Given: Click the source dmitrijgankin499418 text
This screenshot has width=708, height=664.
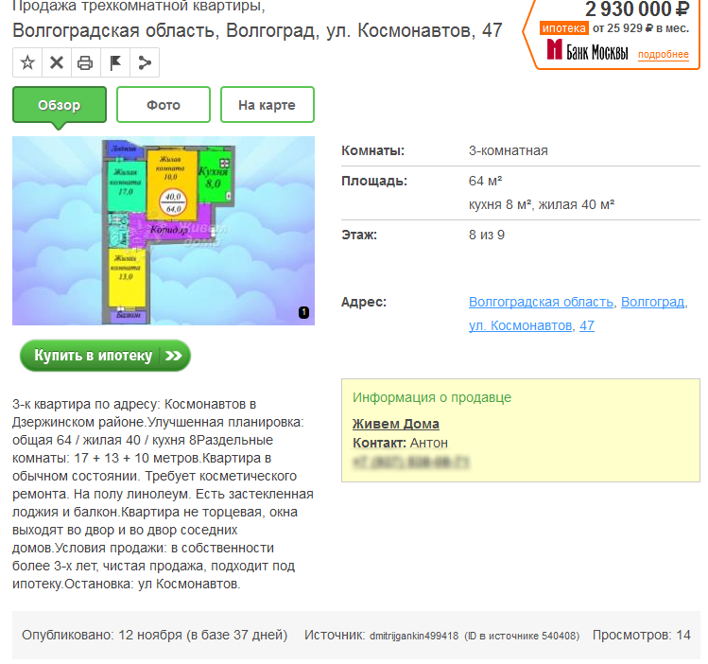Looking at the screenshot, I should coord(414,636).
